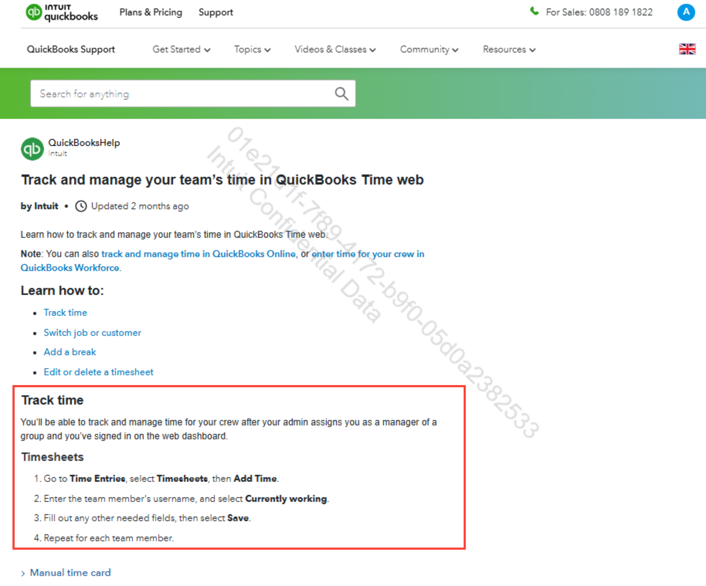Click the UK flag region icon
Screen dimensions: 706x586
point(687,49)
